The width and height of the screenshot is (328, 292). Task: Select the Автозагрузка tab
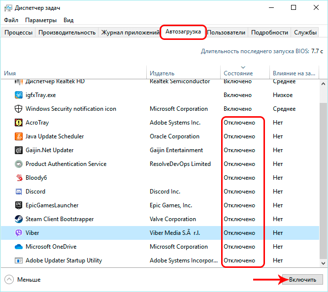(x=183, y=32)
